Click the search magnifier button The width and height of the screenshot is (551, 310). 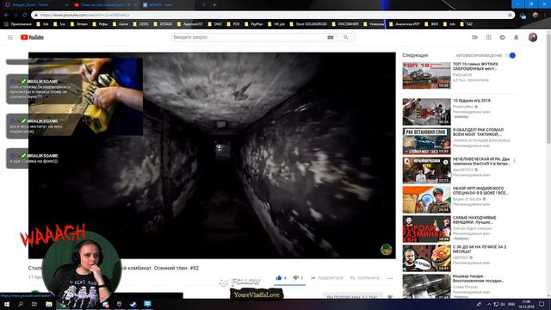346,37
